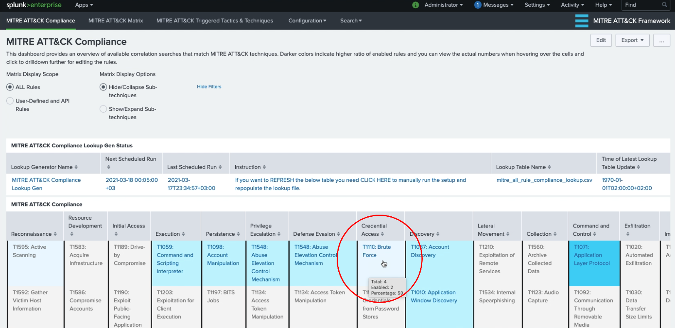Image resolution: width=675 pixels, height=328 pixels.
Task: Click T1098: Account Manipulation cell
Action: coord(223,263)
